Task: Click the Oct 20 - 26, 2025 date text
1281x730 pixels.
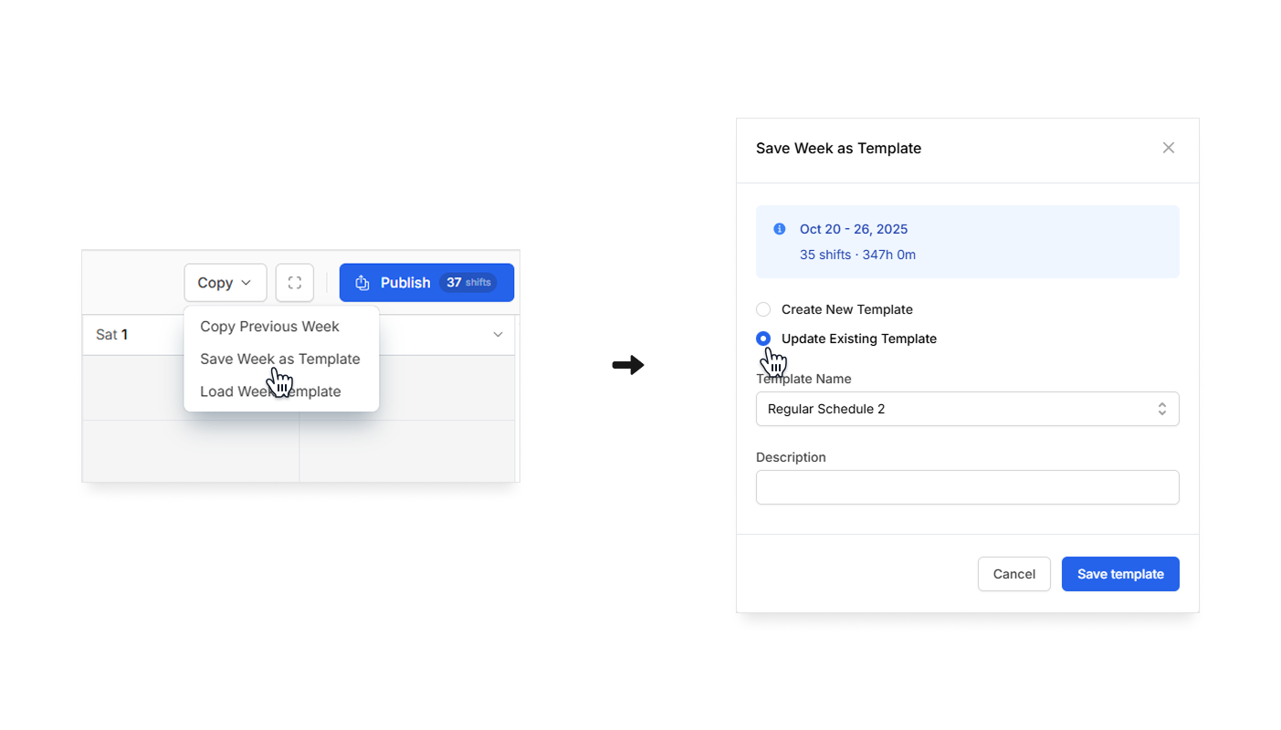Action: [x=853, y=229]
